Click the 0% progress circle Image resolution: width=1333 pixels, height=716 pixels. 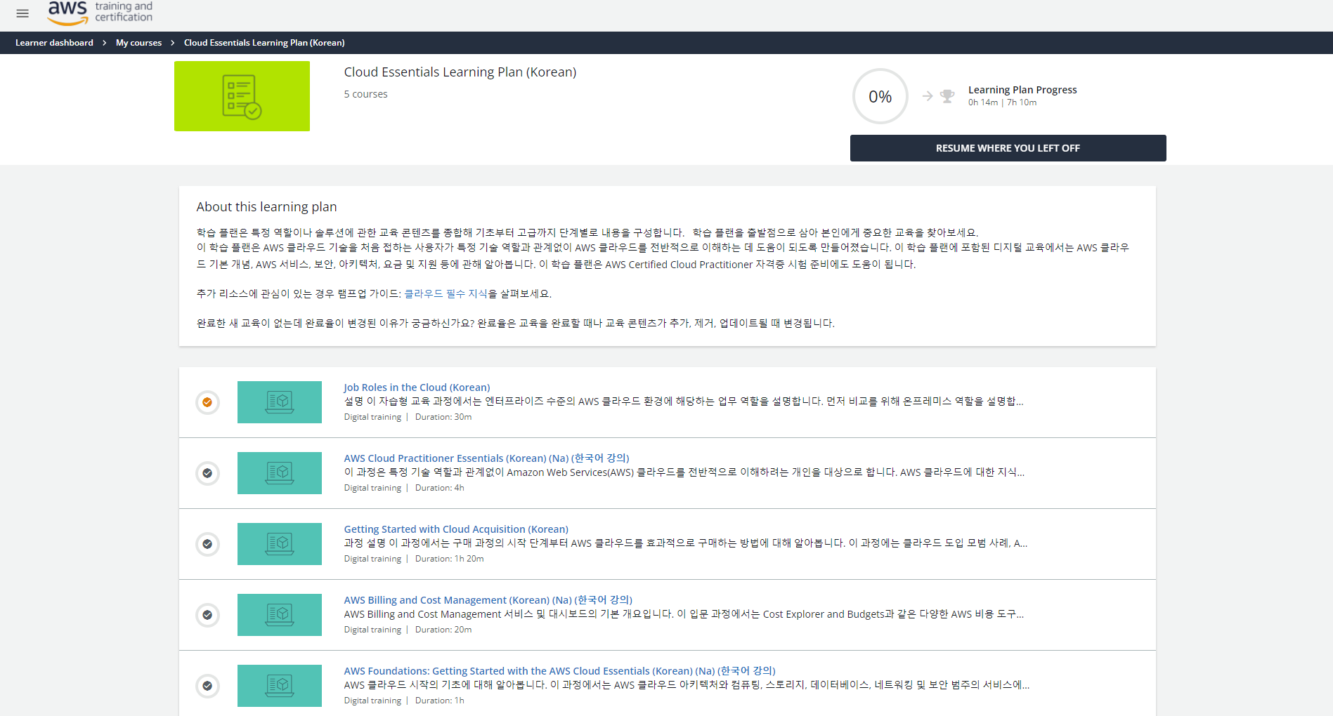coord(880,96)
